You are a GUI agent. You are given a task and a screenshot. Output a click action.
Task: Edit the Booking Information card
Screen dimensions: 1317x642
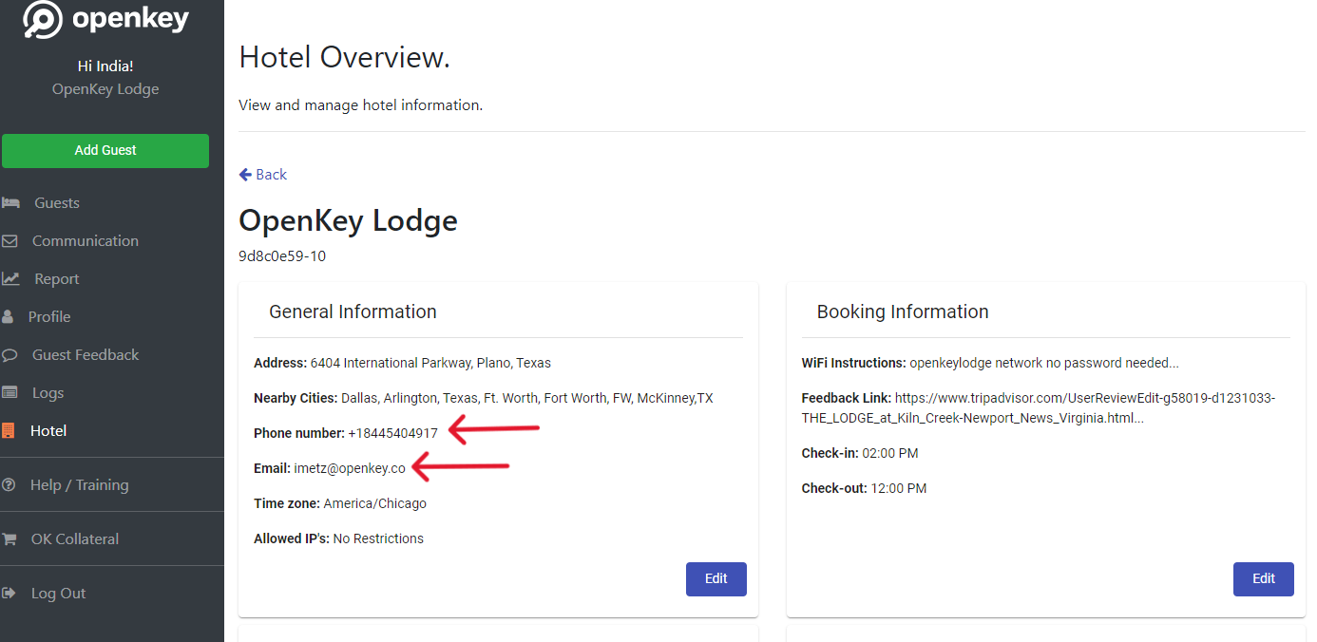(x=1264, y=579)
